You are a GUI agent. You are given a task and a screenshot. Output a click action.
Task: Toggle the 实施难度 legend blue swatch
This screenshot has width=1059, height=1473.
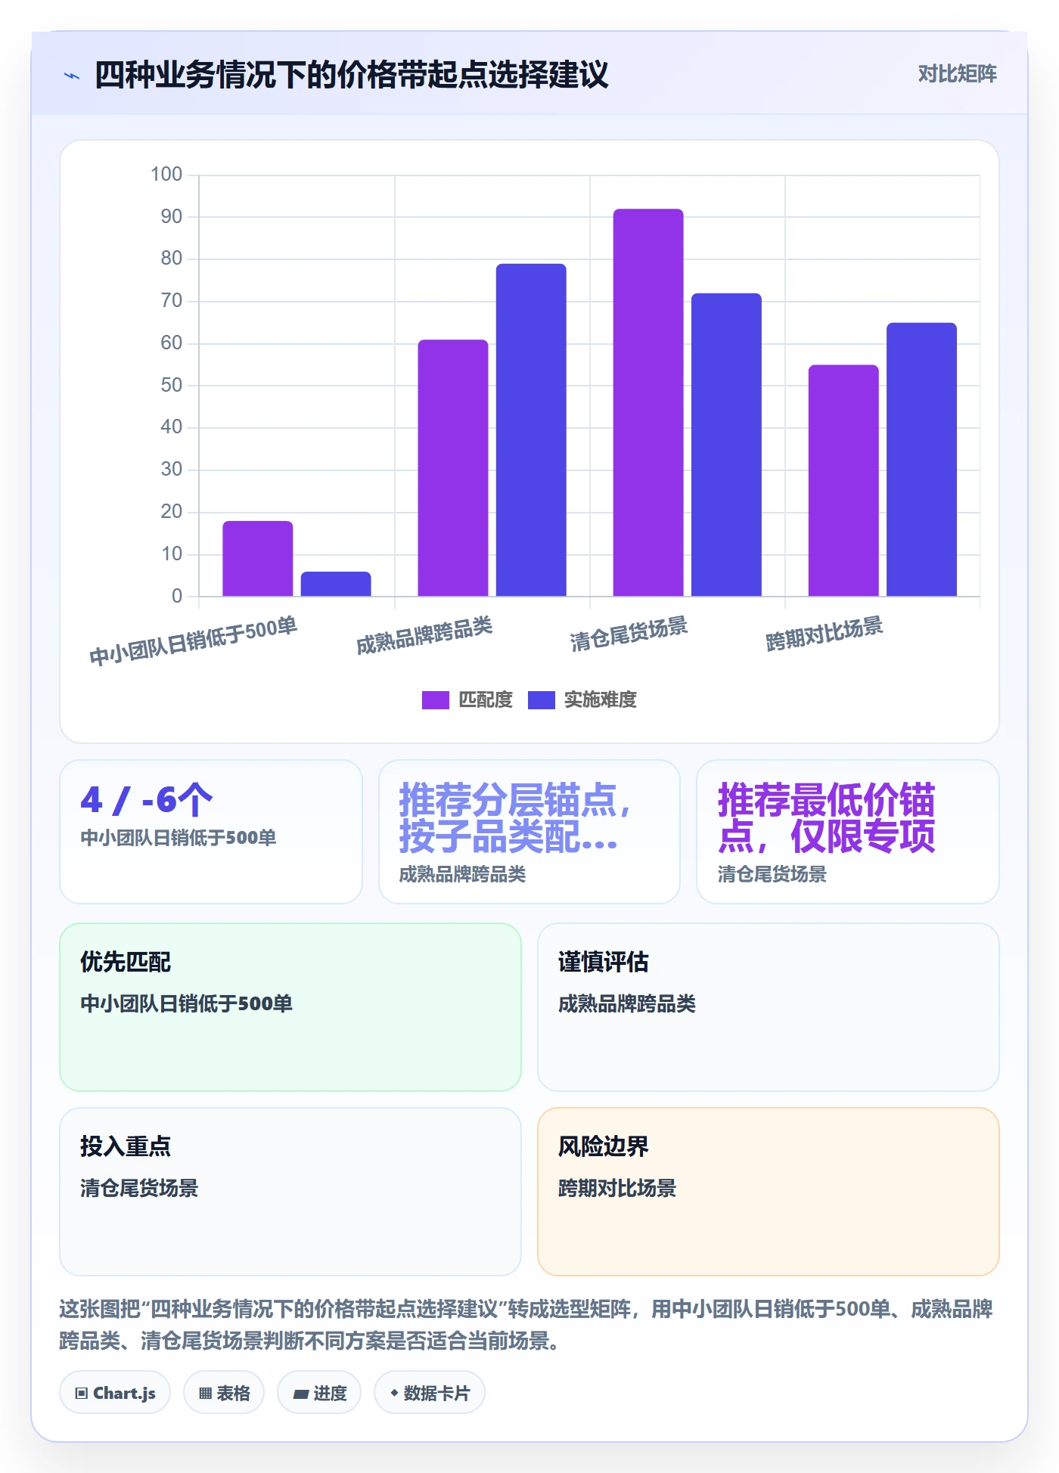tap(541, 700)
